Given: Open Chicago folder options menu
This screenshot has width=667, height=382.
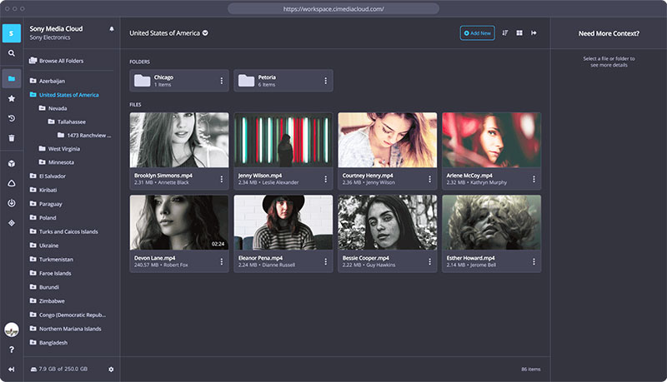Looking at the screenshot, I should point(221,81).
